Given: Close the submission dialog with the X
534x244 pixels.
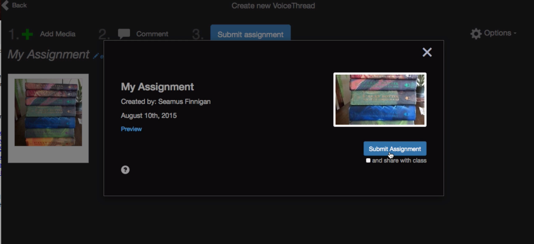Looking at the screenshot, I should pos(427,52).
